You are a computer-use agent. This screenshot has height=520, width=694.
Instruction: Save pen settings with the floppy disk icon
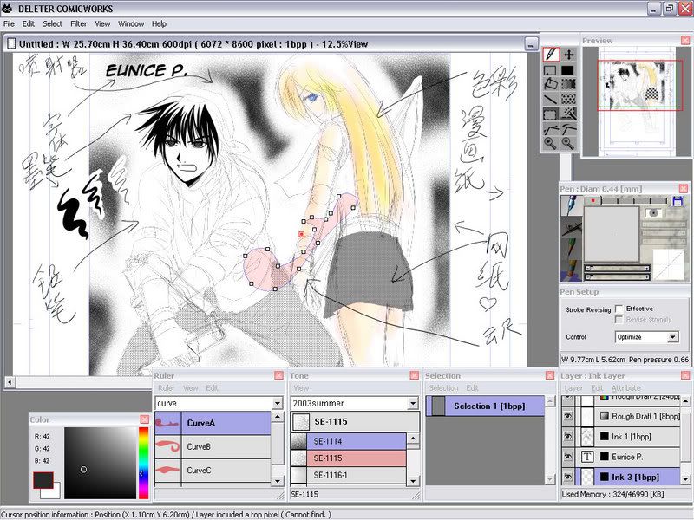[x=678, y=201]
